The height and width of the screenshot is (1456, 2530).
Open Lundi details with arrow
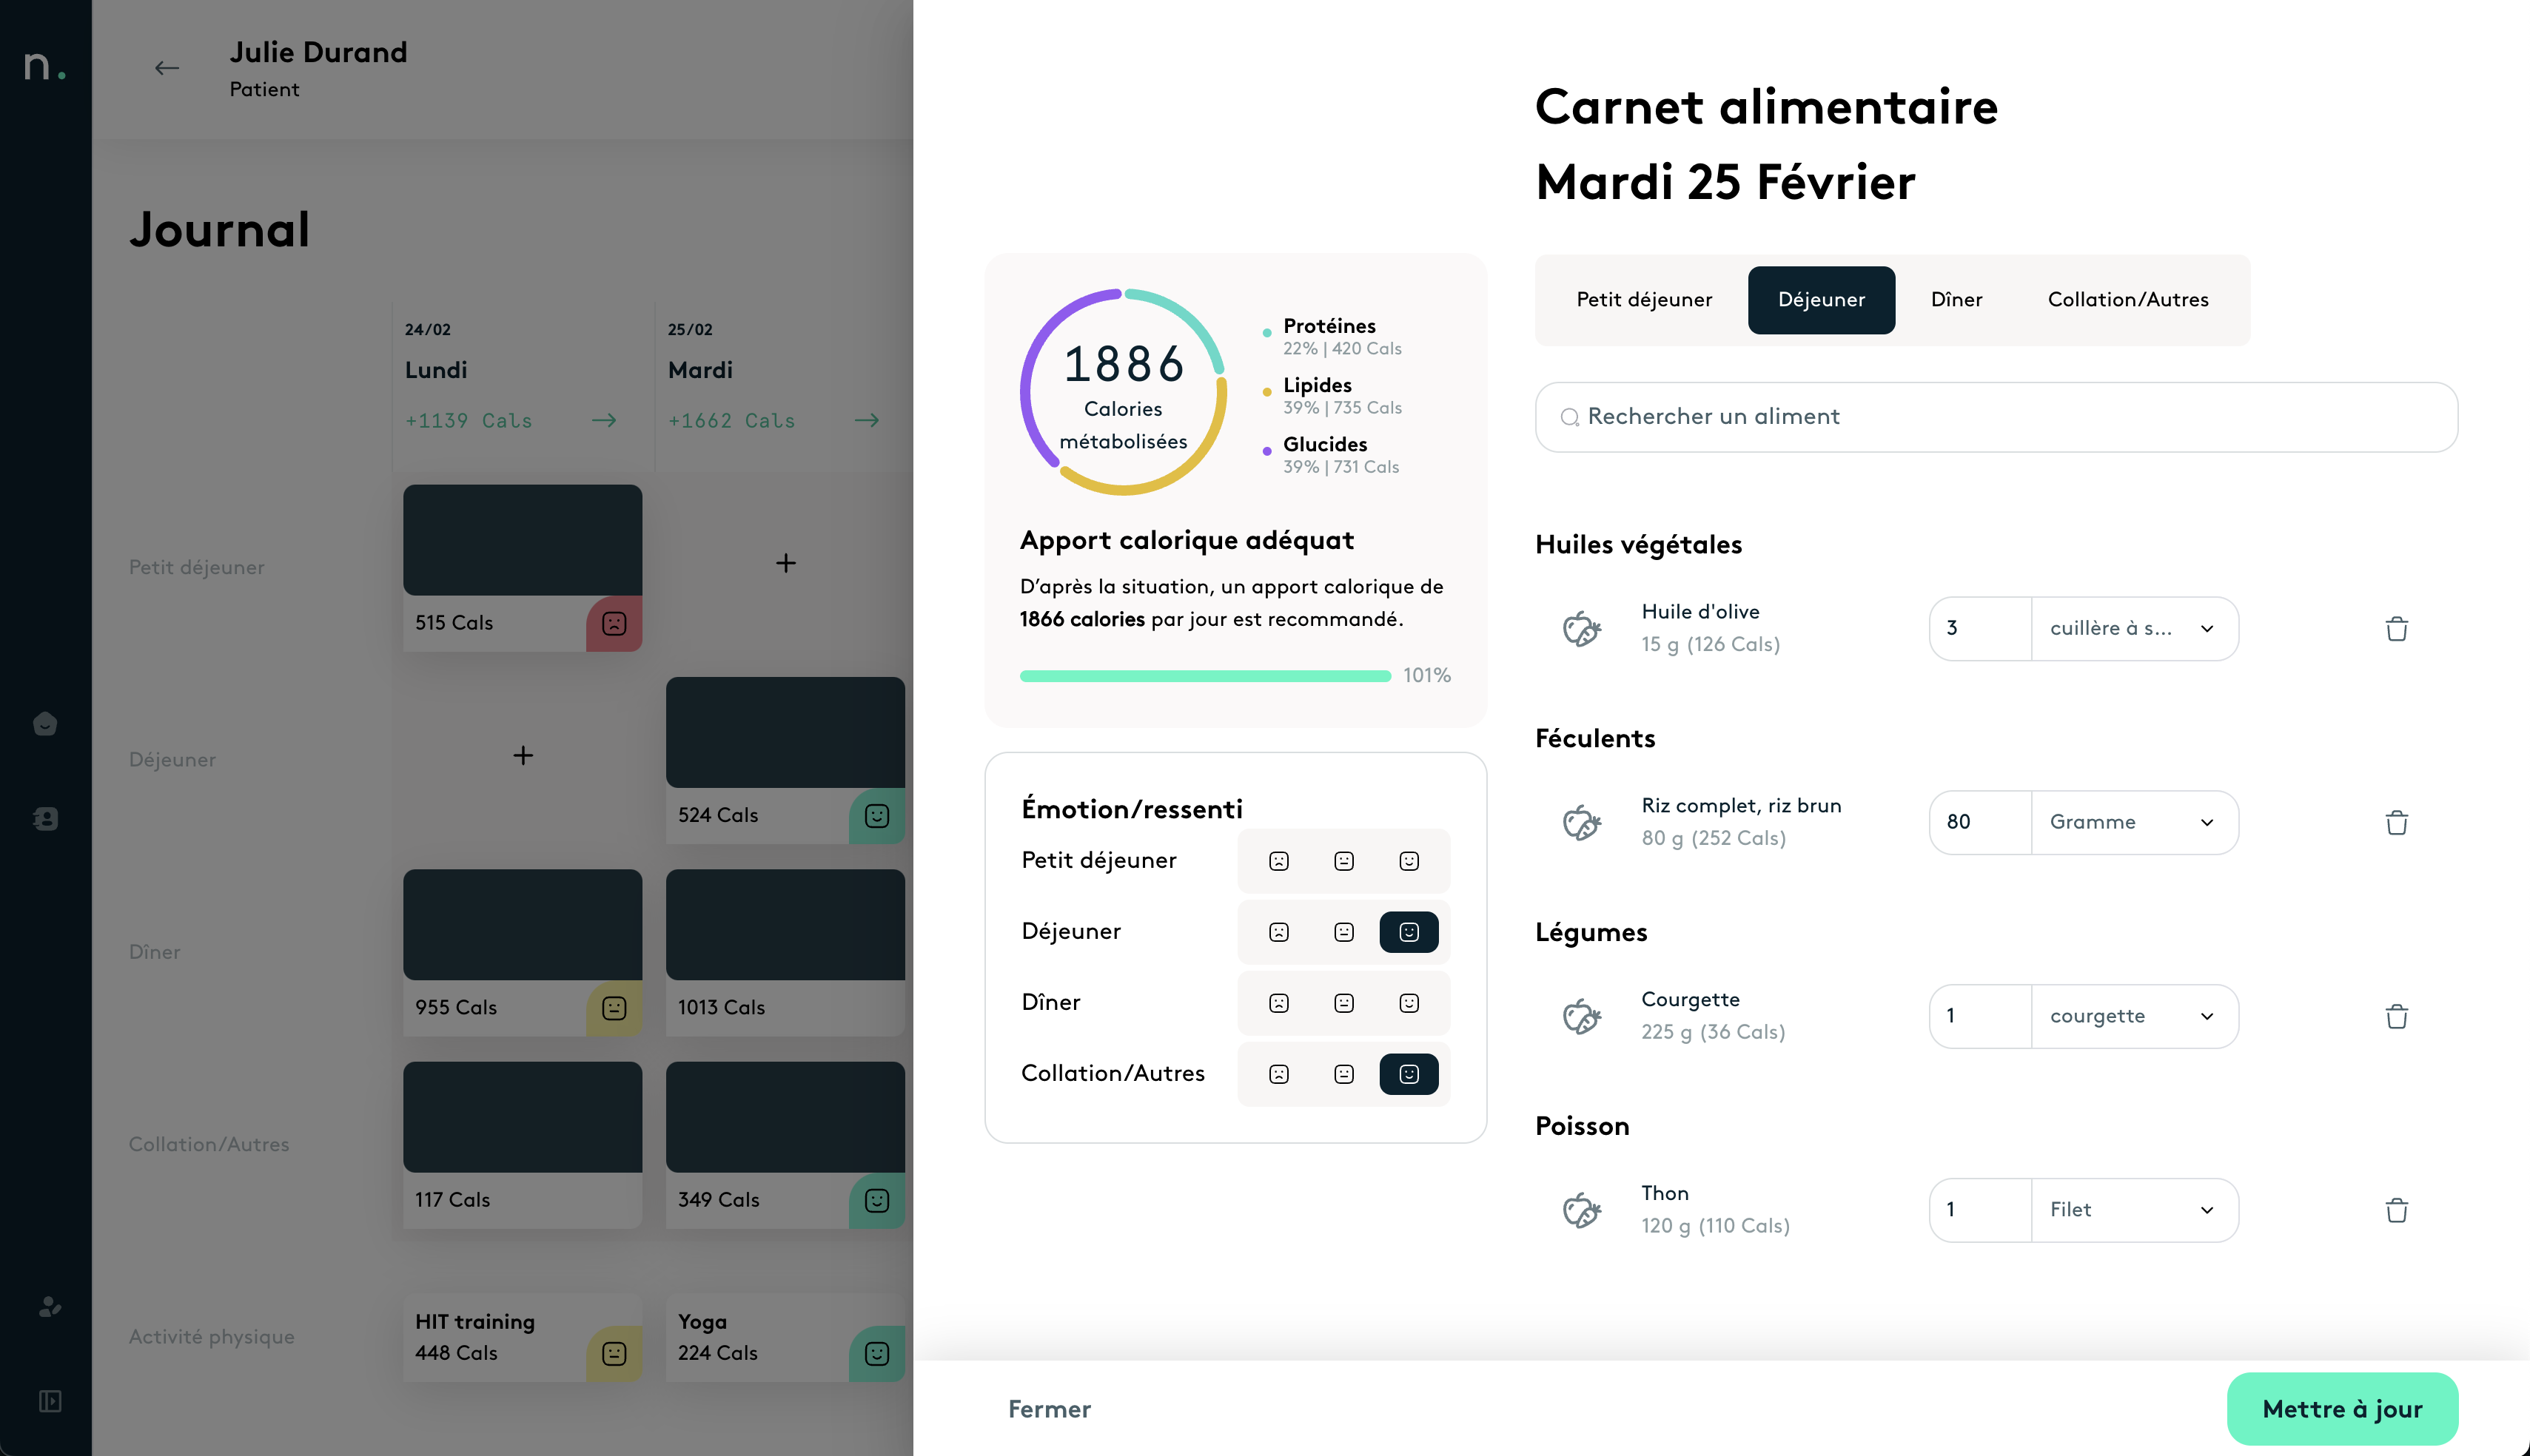point(604,421)
